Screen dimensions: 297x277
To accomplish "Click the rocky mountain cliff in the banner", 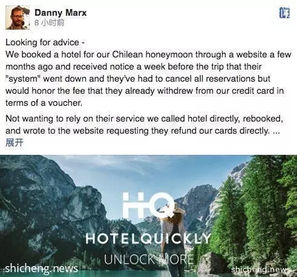I will (50, 201).
